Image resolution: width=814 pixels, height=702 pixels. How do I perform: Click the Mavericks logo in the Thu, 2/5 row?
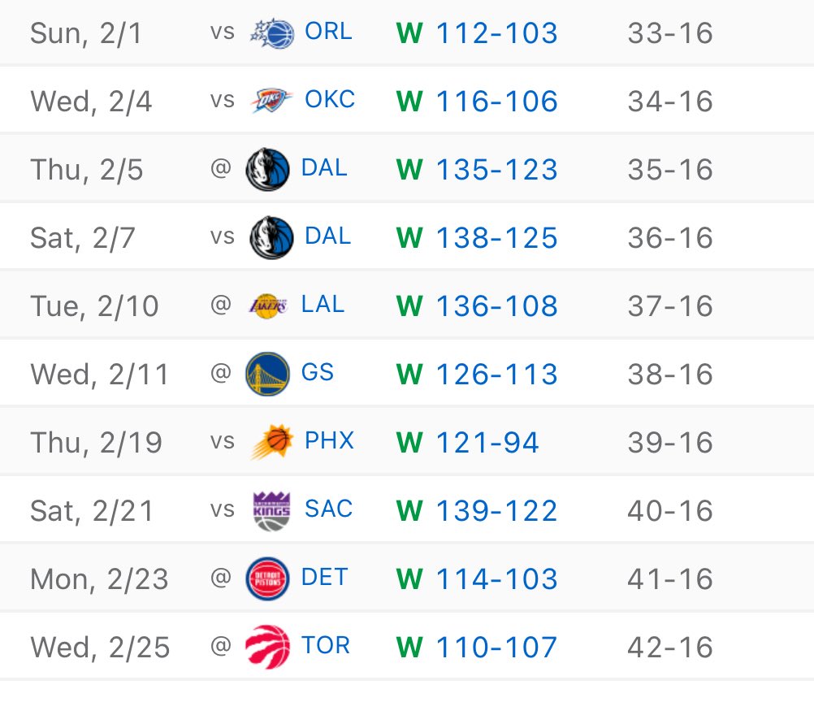tap(268, 170)
